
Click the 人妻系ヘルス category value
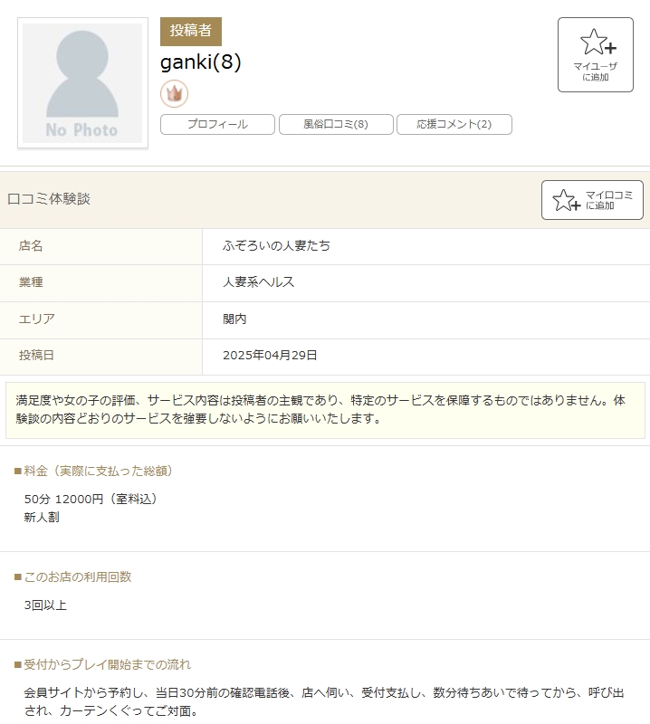(258, 282)
